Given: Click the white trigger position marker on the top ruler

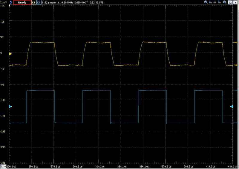Looking at the screenshot, I should click(x=10, y=6).
